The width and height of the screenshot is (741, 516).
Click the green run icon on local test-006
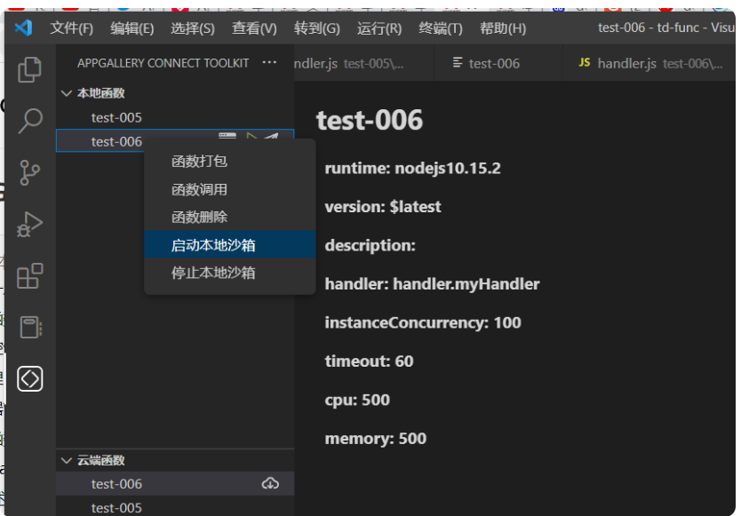(x=251, y=137)
